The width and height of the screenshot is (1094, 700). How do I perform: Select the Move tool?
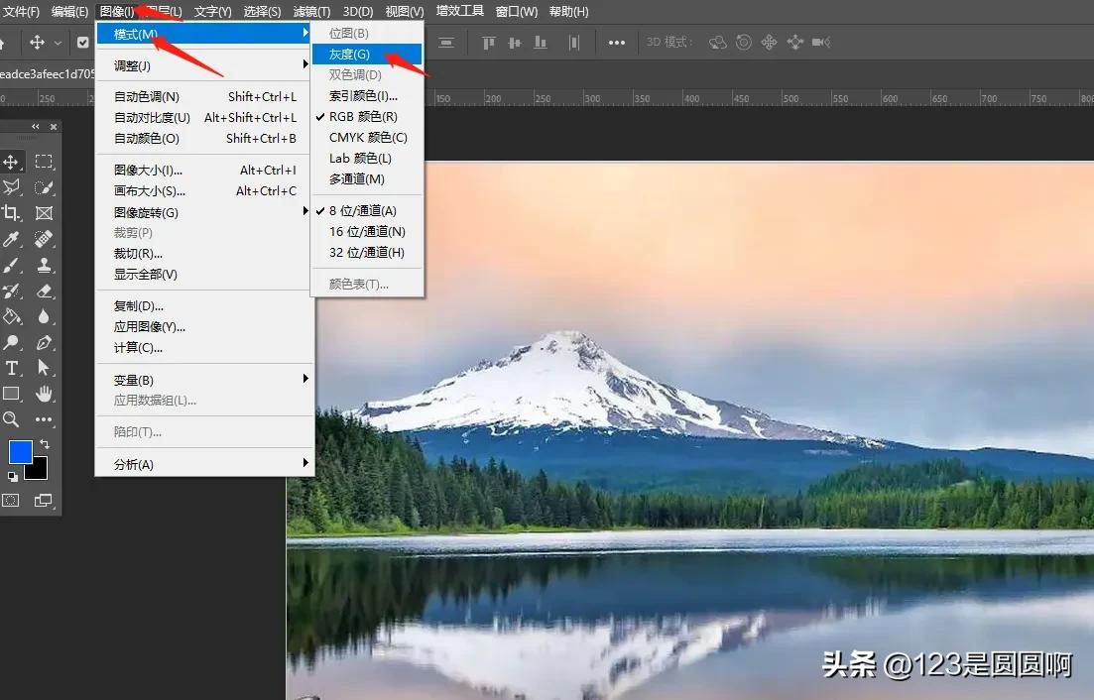tap(14, 162)
